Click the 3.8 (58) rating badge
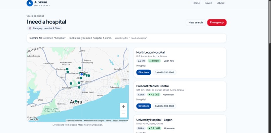 click(x=154, y=61)
